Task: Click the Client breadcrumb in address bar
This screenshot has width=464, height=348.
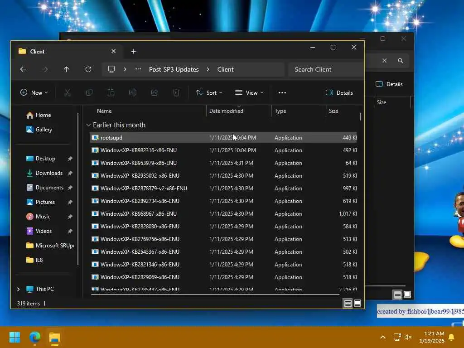Action: coord(226,69)
